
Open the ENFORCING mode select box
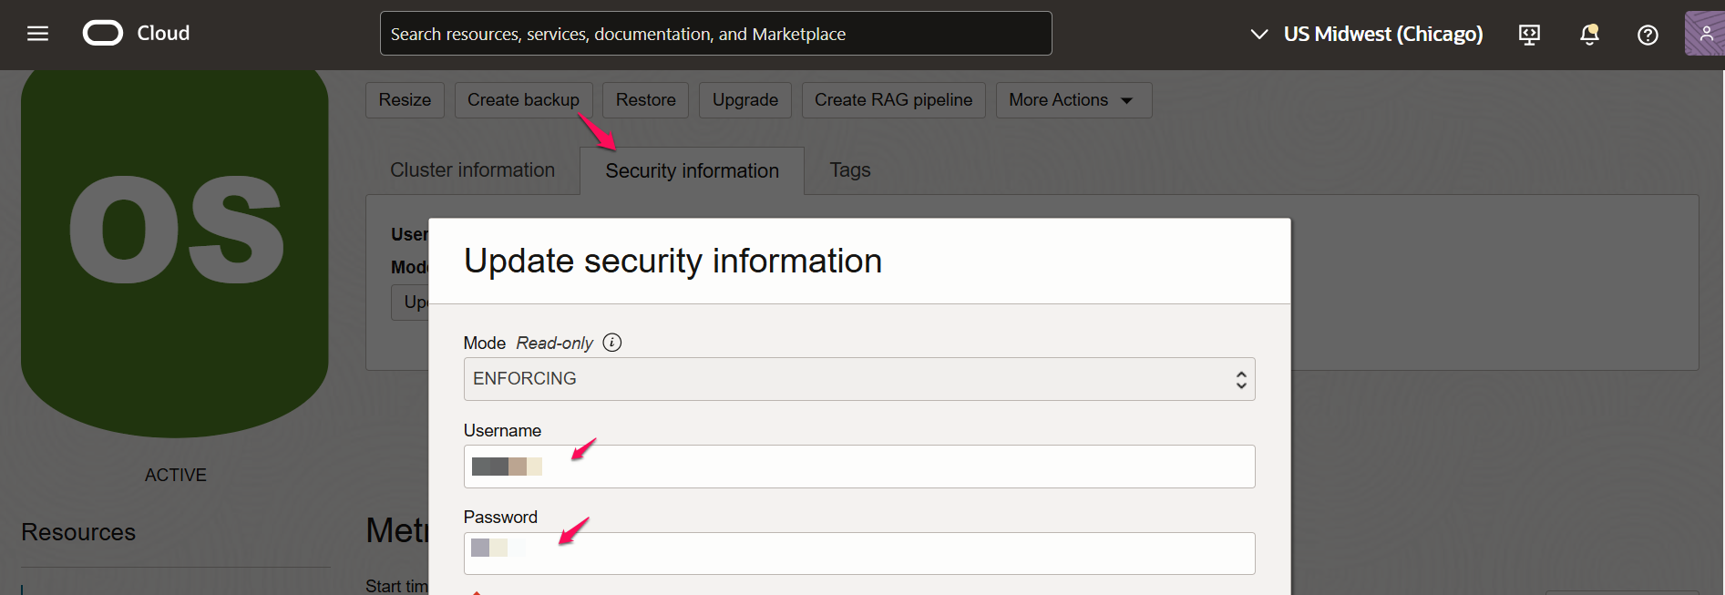click(858, 379)
